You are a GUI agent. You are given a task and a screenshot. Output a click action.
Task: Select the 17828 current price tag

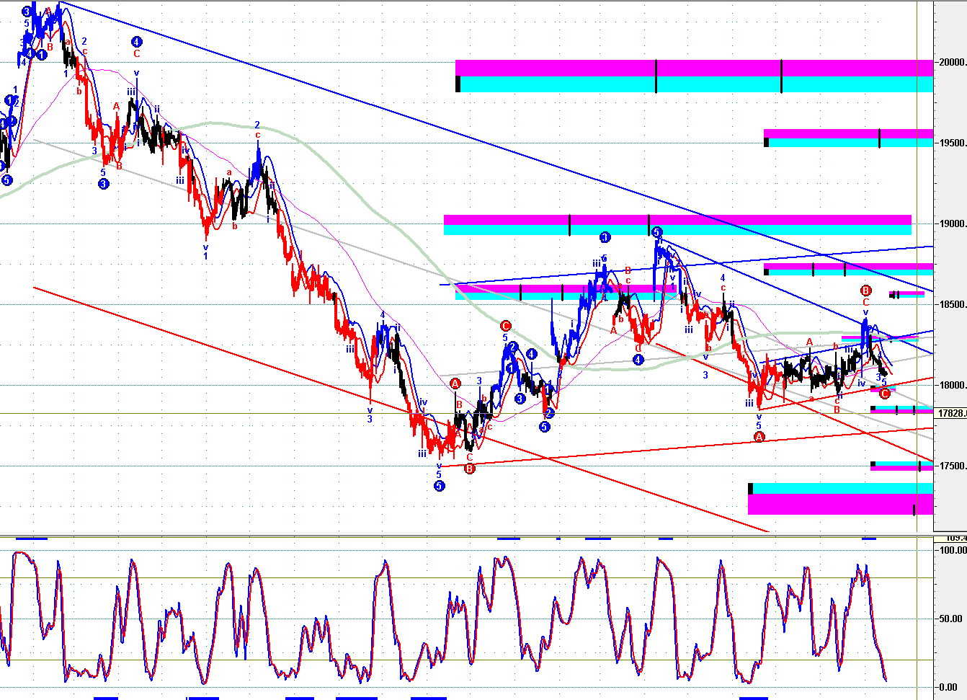pyautogui.click(x=951, y=413)
